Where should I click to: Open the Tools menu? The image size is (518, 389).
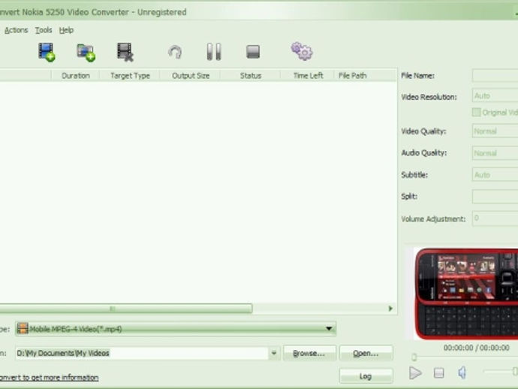(44, 30)
